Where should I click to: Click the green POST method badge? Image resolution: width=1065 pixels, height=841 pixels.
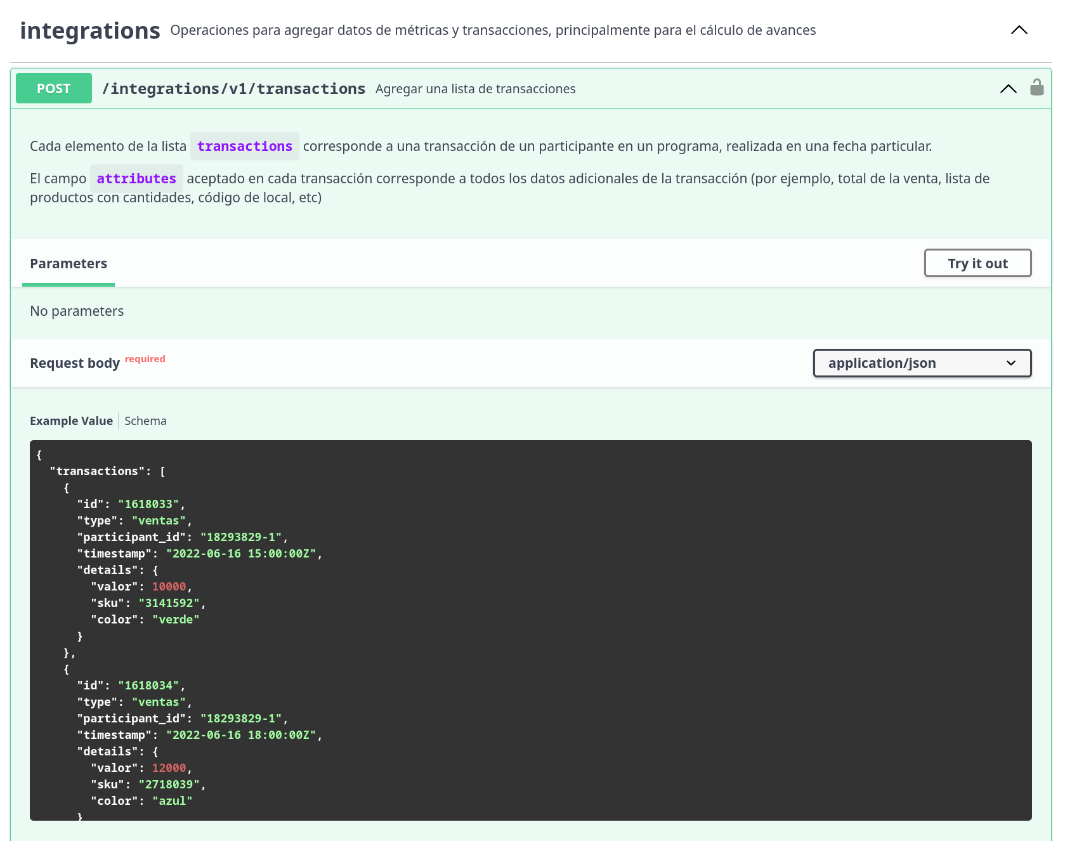pyautogui.click(x=54, y=88)
